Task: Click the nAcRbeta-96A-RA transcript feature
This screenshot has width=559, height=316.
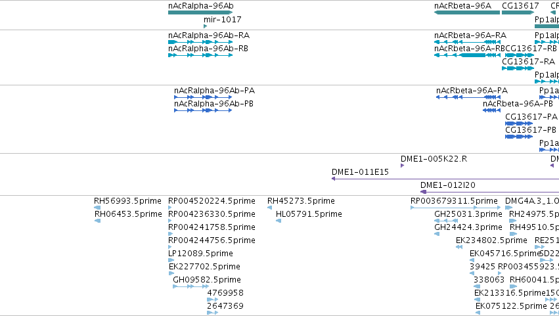Action: [x=468, y=42]
